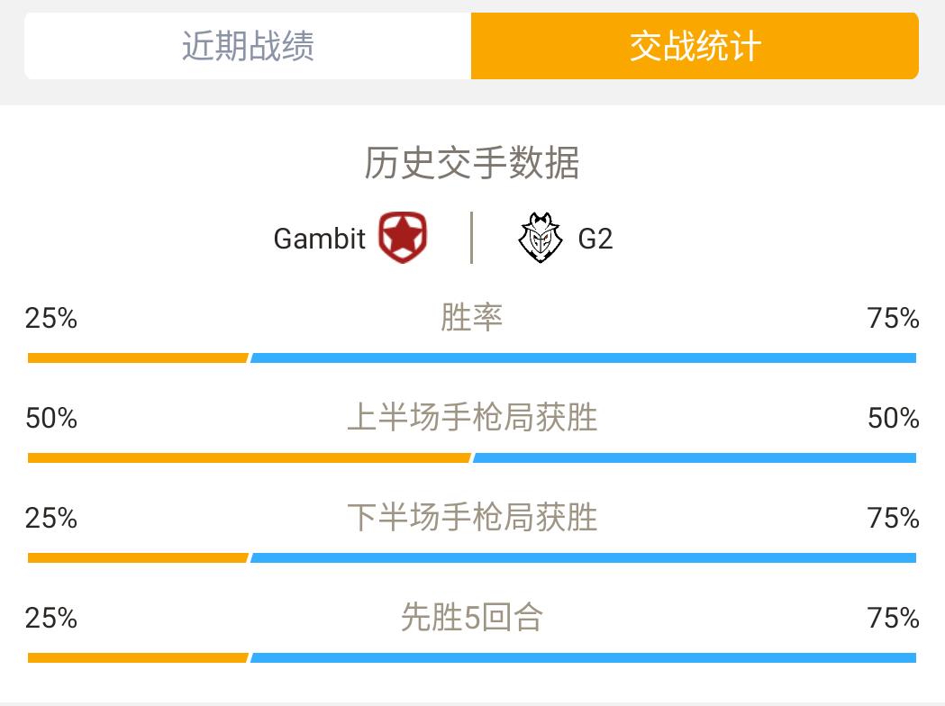Click blue half of 上半场手枪局获胜 bar
The height and width of the screenshot is (706, 945).
click(x=695, y=457)
